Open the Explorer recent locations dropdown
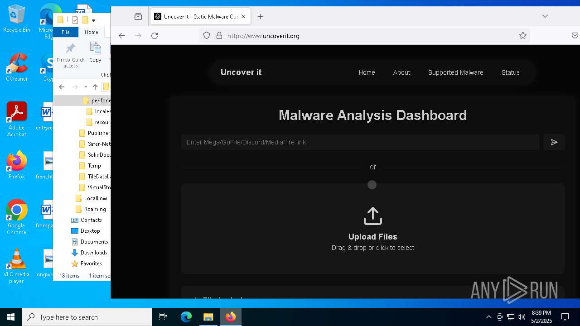 tap(86, 87)
